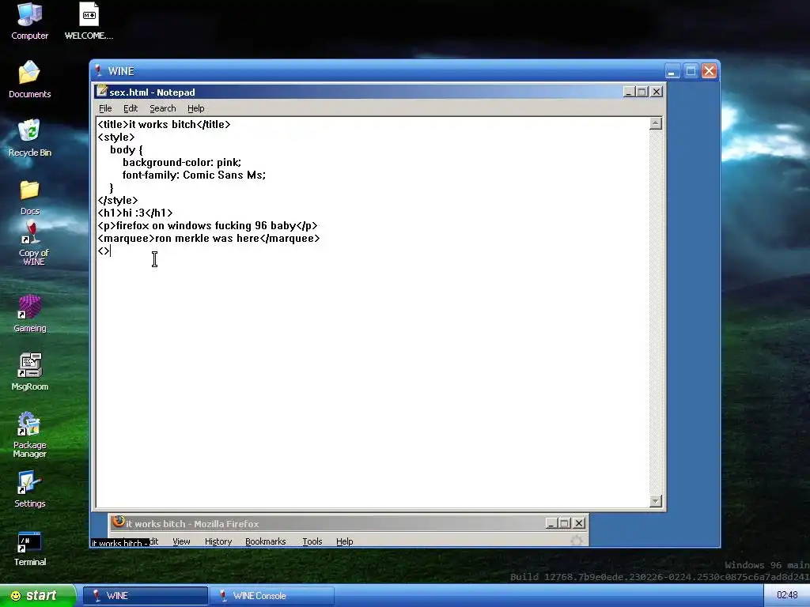Open Notepad's Edit menu
This screenshot has width=810, height=607.
click(131, 108)
